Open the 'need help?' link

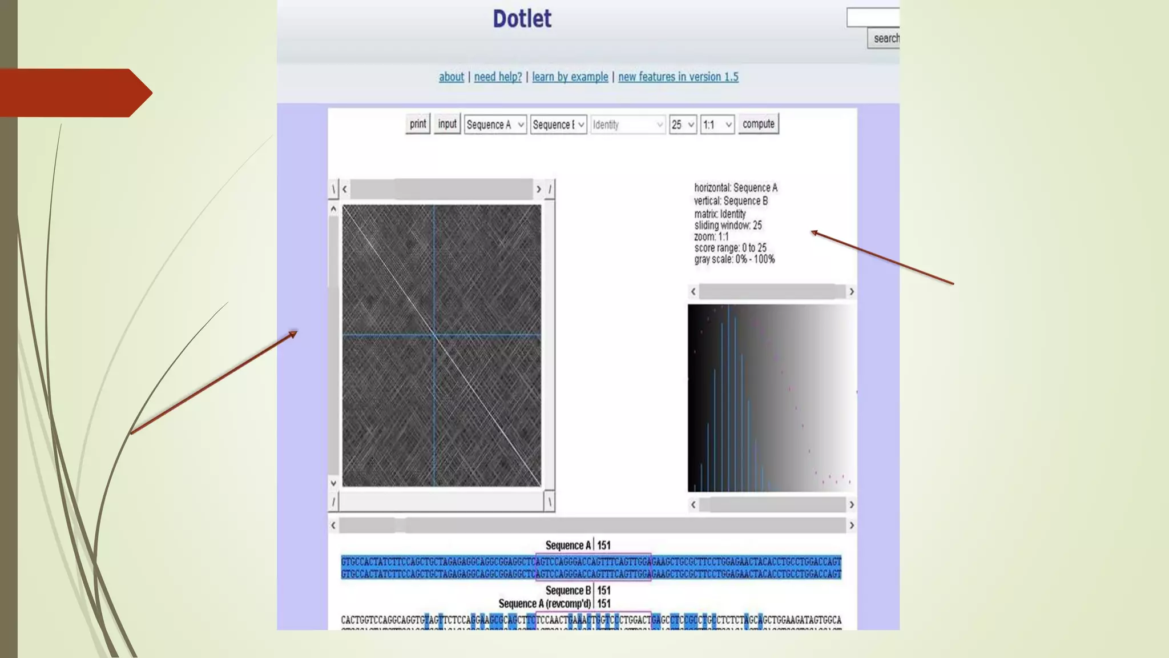click(x=498, y=77)
